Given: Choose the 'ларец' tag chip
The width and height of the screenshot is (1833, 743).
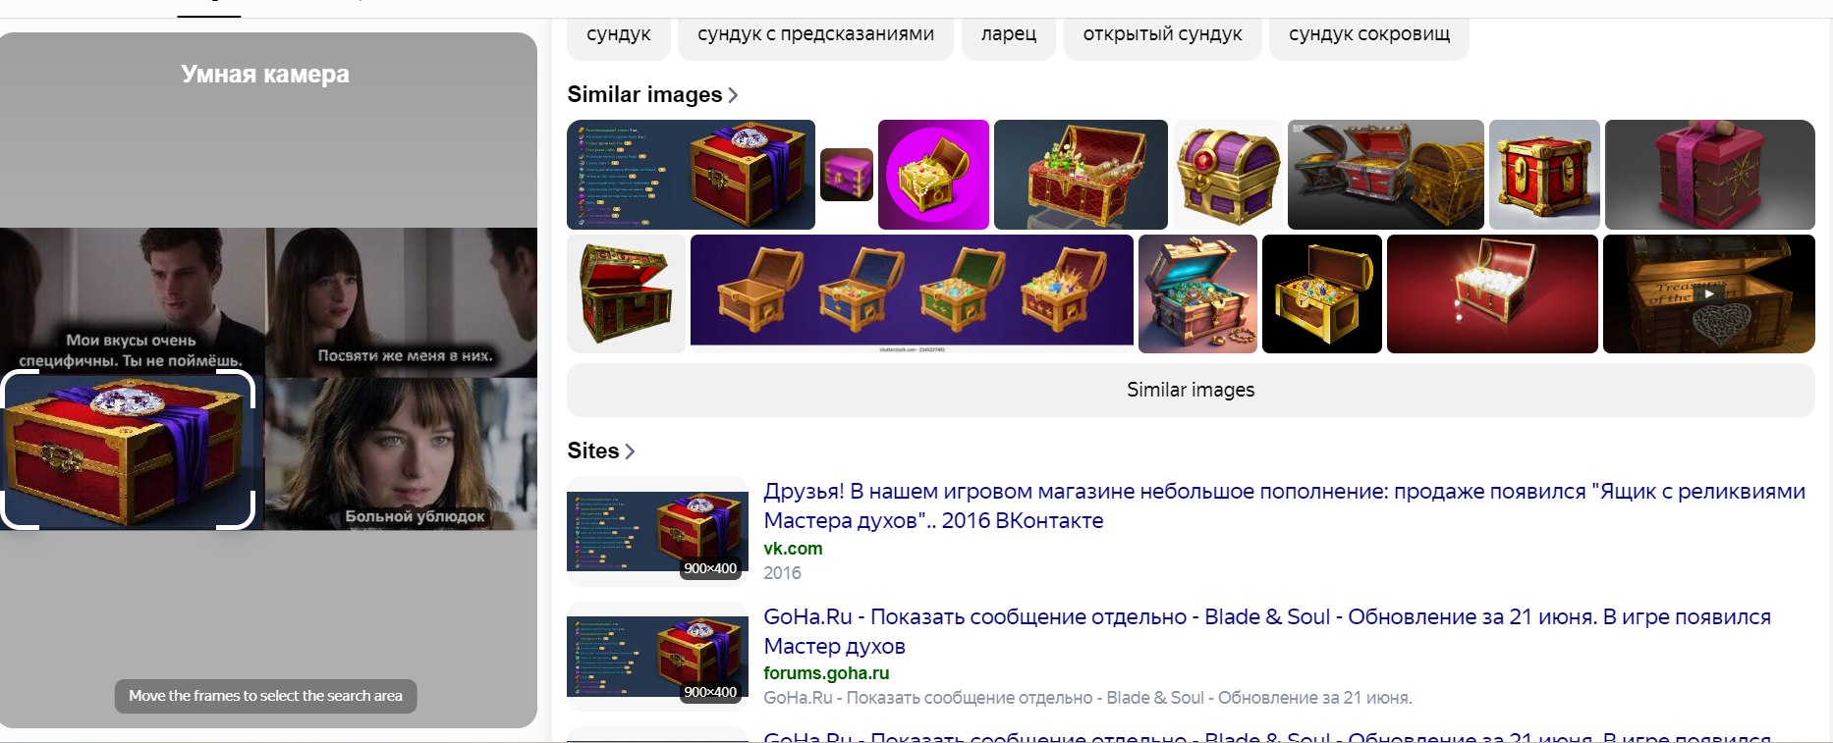Looking at the screenshot, I should coord(1008,34).
